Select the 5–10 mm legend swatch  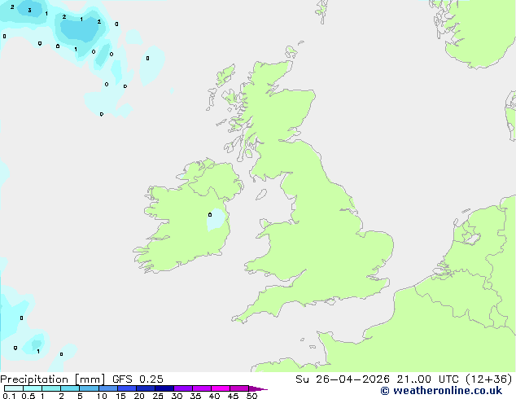point(89,388)
